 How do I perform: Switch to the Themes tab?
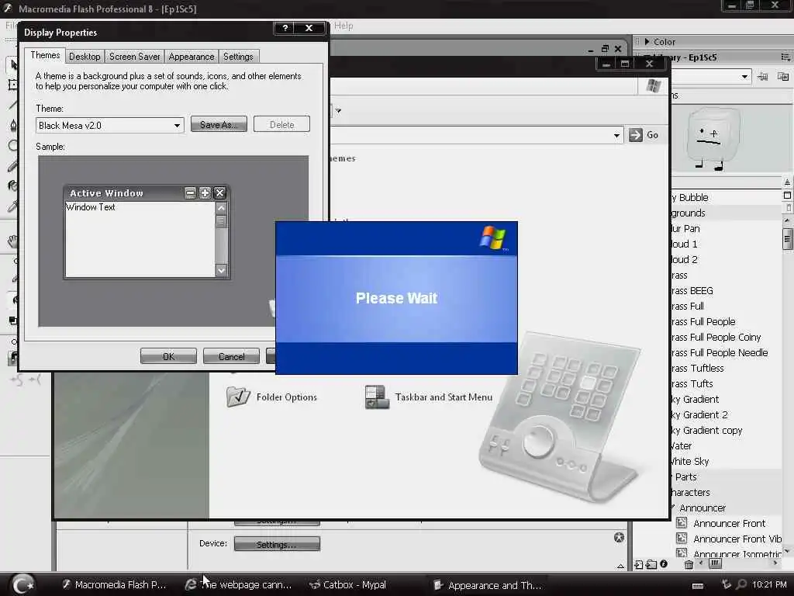coord(45,55)
